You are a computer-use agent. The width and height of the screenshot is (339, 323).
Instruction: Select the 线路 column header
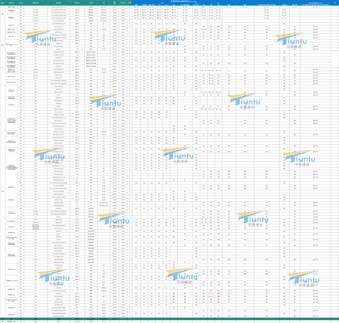point(3,3)
